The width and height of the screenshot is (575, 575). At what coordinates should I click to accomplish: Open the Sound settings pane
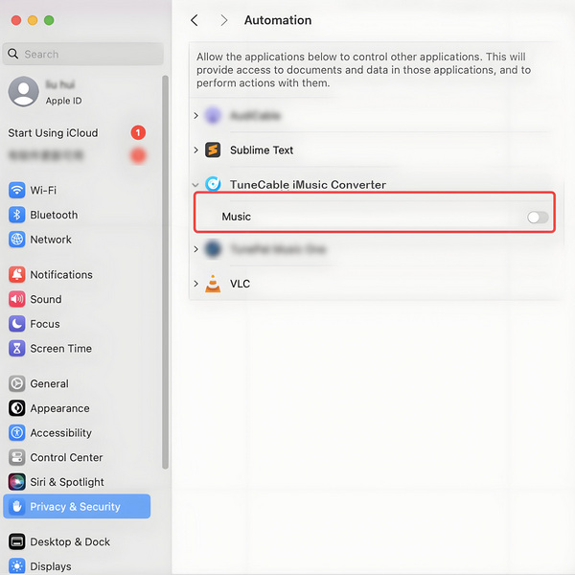pos(77,299)
